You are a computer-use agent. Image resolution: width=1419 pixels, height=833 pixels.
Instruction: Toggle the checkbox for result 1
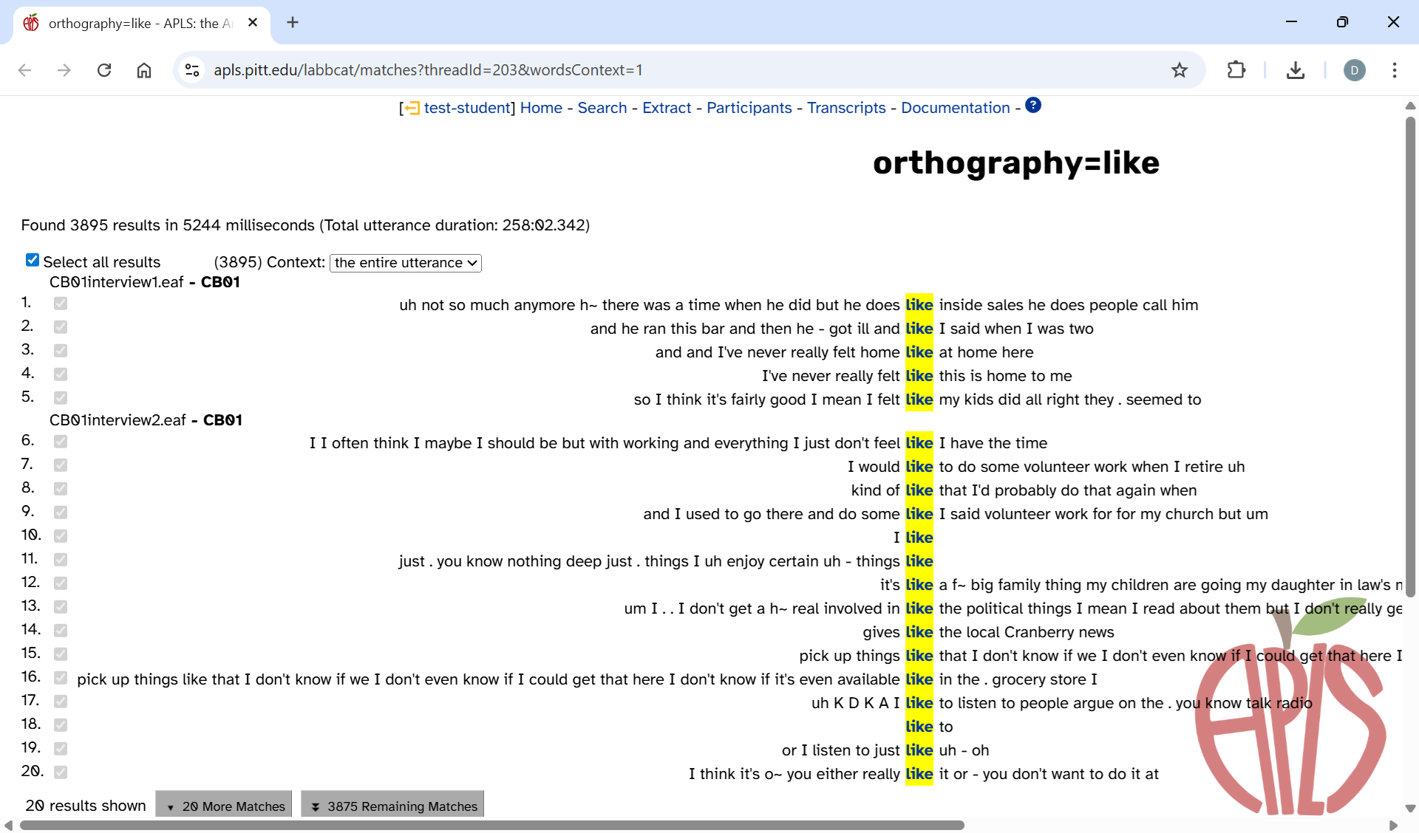(61, 304)
